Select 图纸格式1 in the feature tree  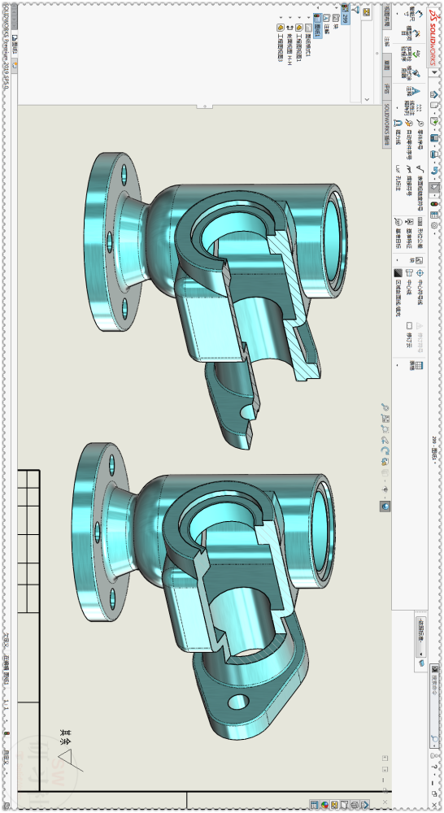(308, 41)
